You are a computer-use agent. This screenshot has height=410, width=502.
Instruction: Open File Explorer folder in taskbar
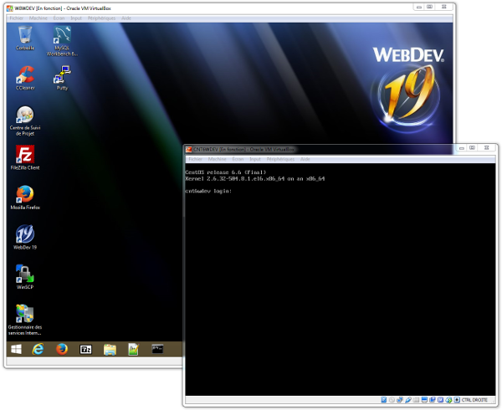[x=110, y=350]
